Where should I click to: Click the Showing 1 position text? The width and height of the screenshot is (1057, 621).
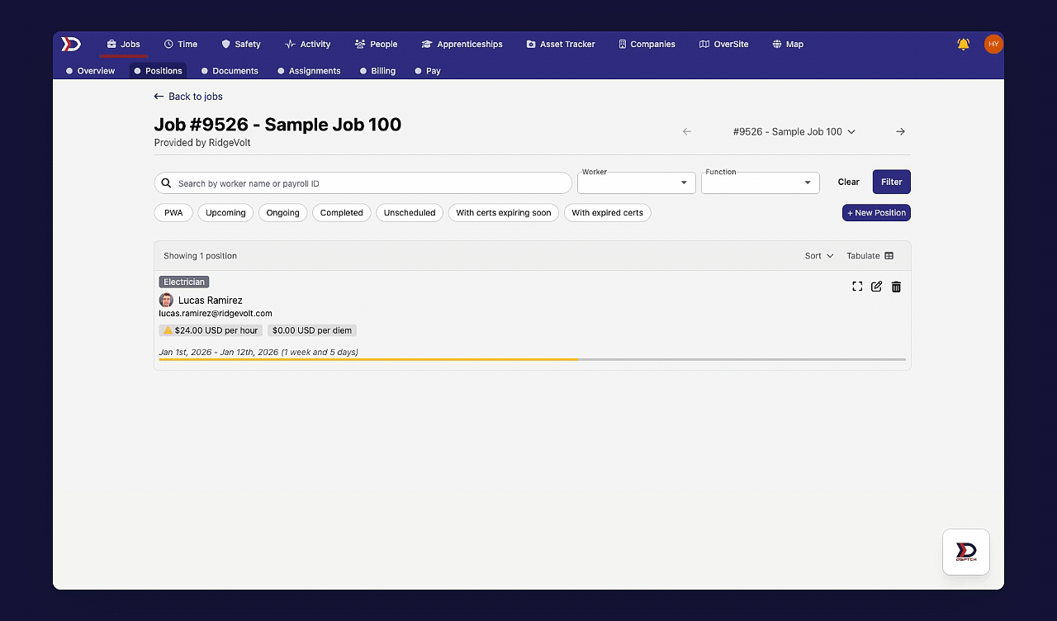[x=201, y=256]
